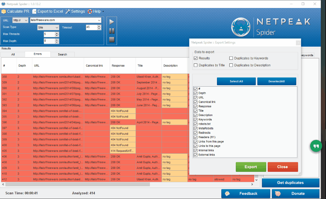Uncheck the Keywords column checkbox
The height and width of the screenshot is (199, 326).
(196, 120)
